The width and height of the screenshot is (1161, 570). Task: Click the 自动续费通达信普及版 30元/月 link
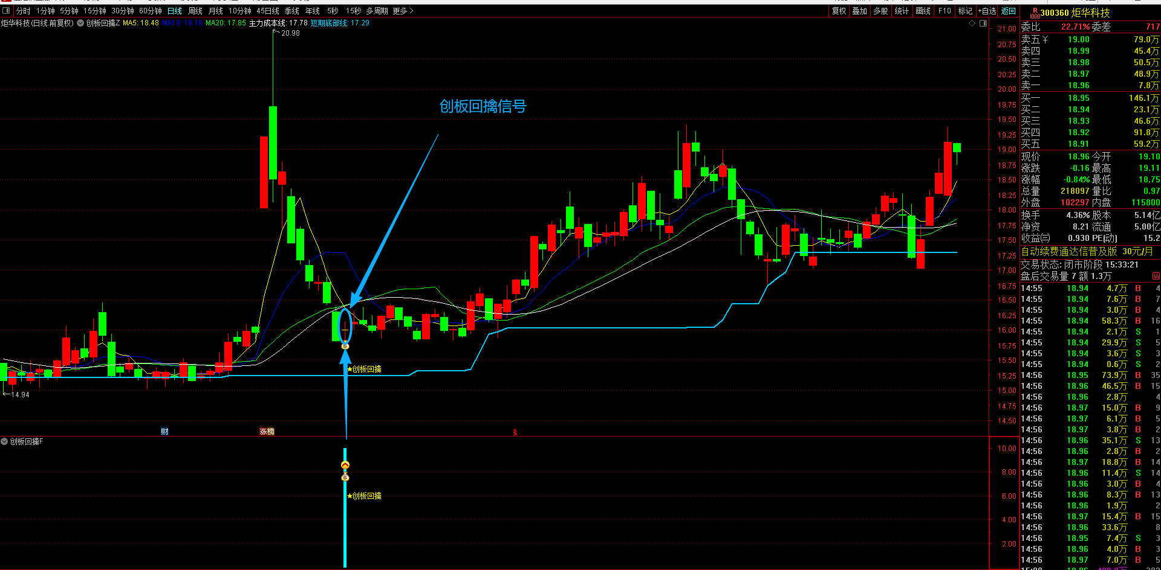point(1087,251)
